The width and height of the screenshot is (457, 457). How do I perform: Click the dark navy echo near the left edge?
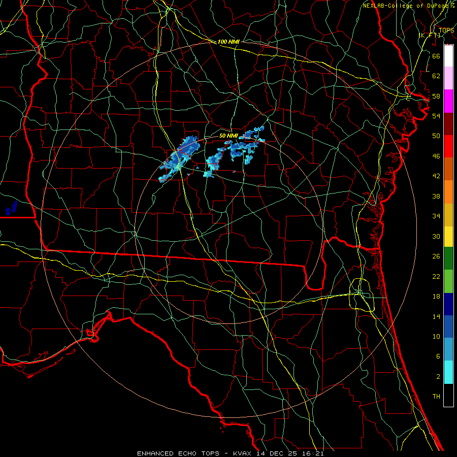(11, 208)
